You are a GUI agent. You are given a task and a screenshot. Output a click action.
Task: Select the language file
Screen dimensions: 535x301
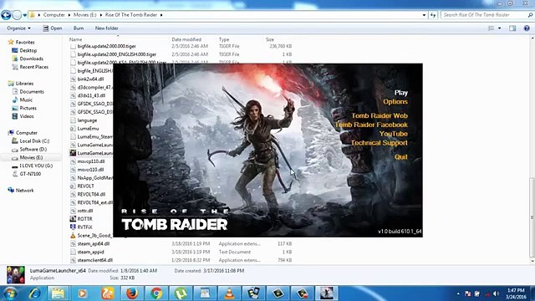(x=87, y=120)
